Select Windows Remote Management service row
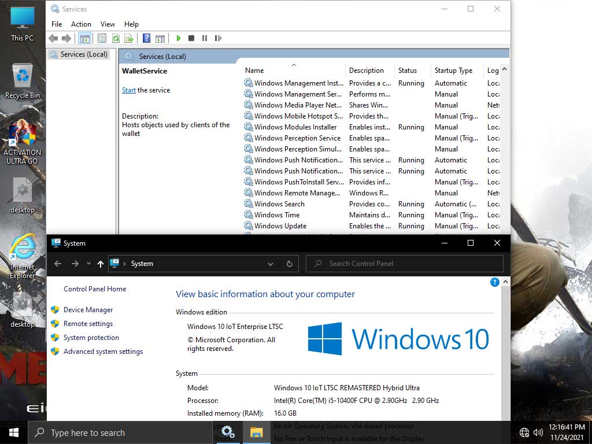 [372, 193]
